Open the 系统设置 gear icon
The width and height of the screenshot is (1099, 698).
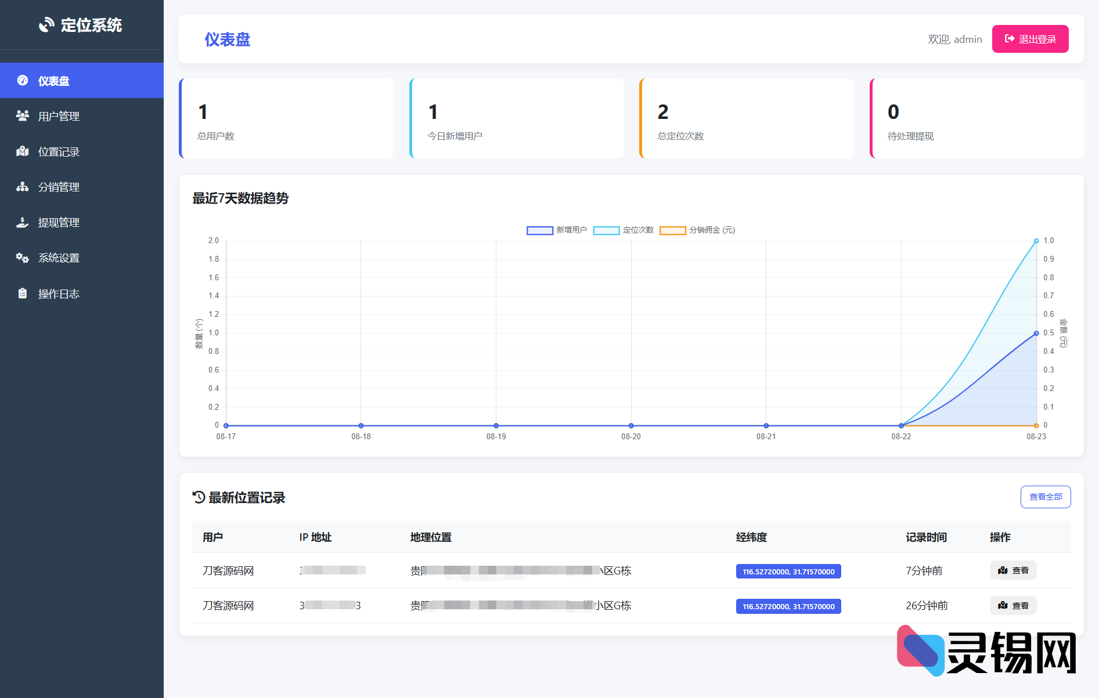pyautogui.click(x=22, y=258)
